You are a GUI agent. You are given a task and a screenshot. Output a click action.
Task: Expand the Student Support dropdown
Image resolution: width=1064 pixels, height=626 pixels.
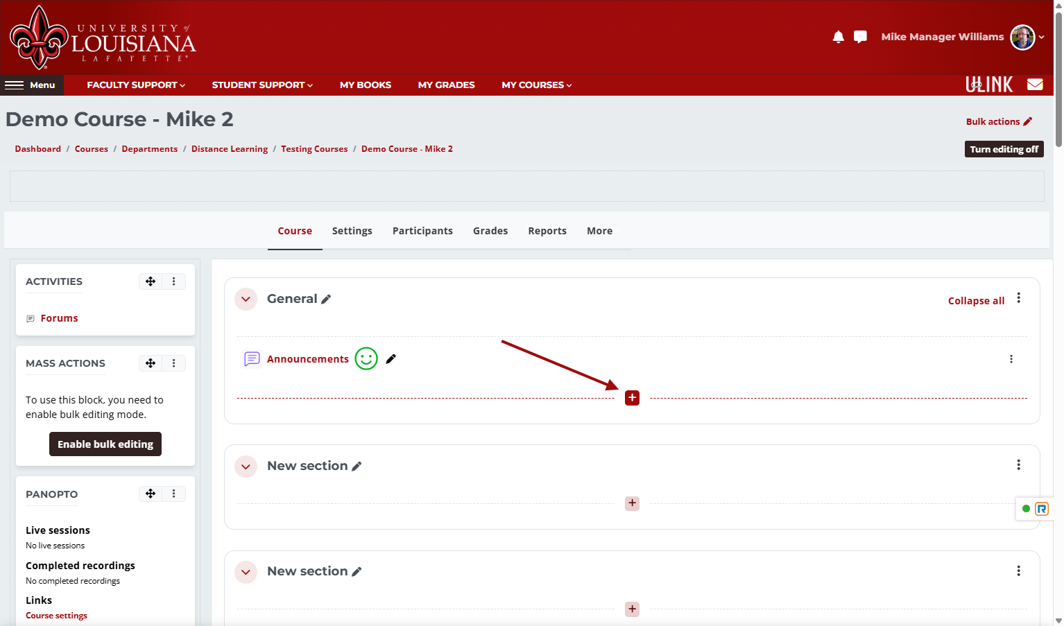tap(262, 85)
